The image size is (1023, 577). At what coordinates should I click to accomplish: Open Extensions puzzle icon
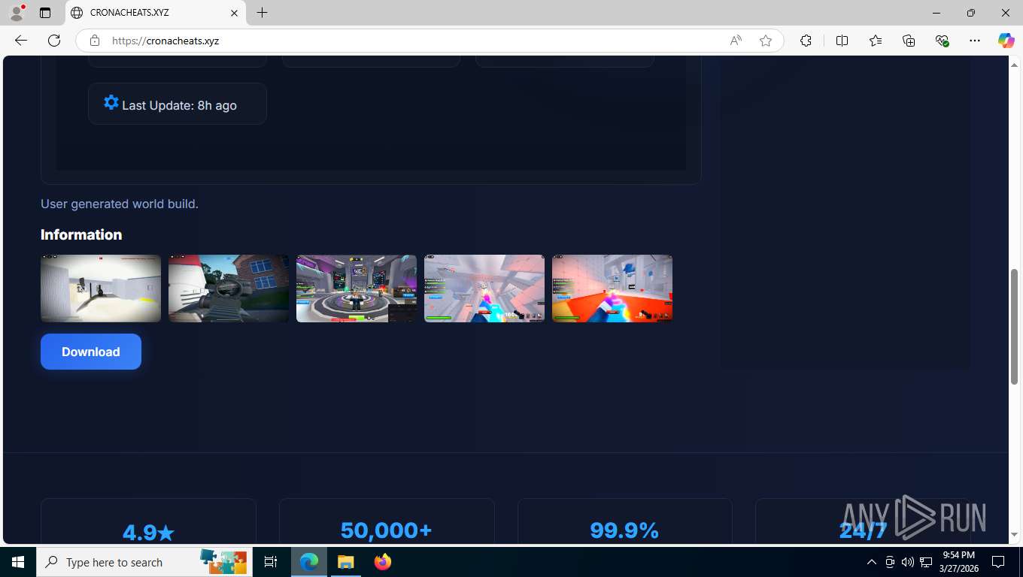806,41
